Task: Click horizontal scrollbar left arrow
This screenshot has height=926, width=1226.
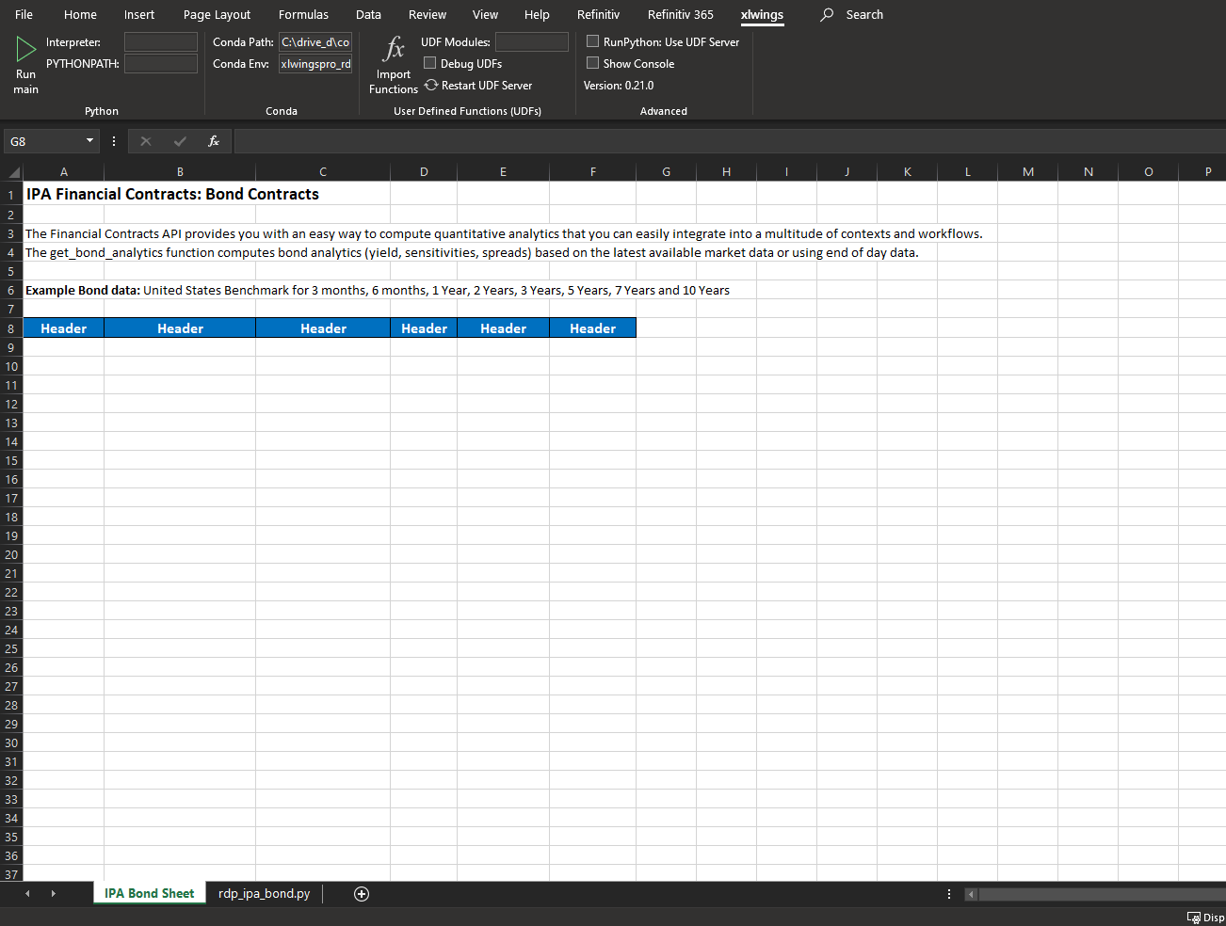Action: pos(972,894)
